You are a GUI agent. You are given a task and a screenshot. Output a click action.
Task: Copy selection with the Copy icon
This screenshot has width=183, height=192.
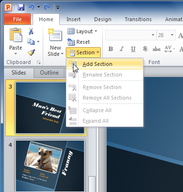point(31,42)
